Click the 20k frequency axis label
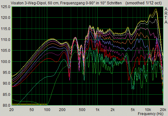The width and height of the screenshot is (168, 116). [x=163, y=110]
